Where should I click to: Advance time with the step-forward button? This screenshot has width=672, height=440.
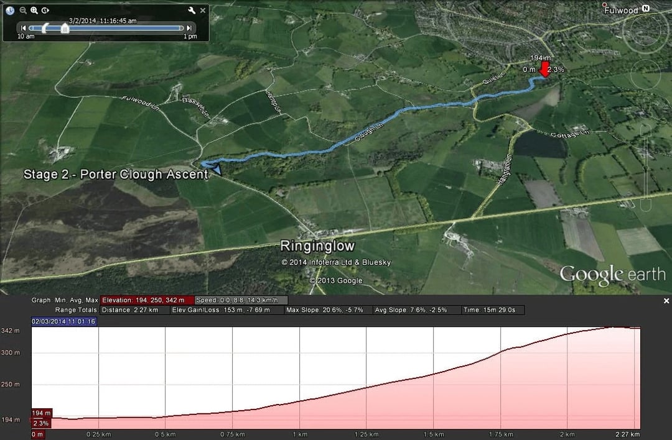pyautogui.click(x=189, y=28)
